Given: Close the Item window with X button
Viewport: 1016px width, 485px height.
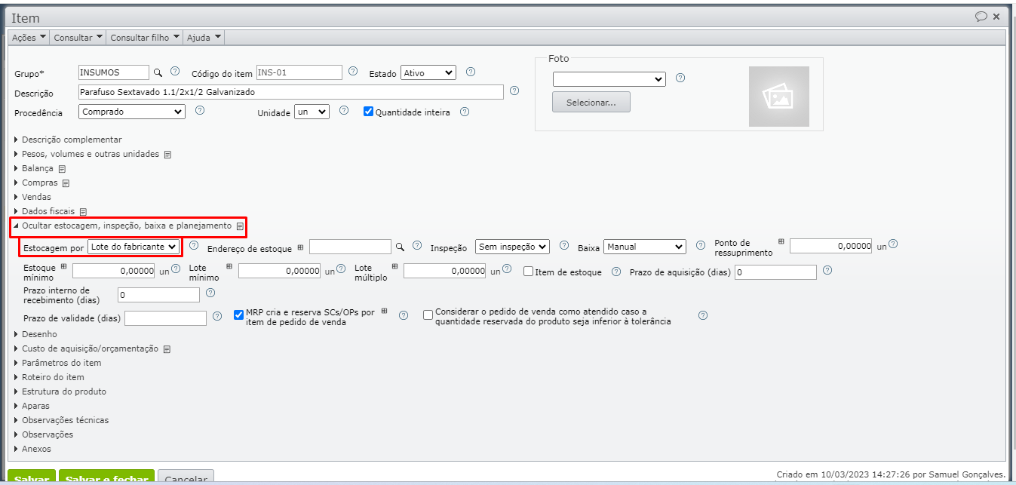Looking at the screenshot, I should (x=996, y=17).
